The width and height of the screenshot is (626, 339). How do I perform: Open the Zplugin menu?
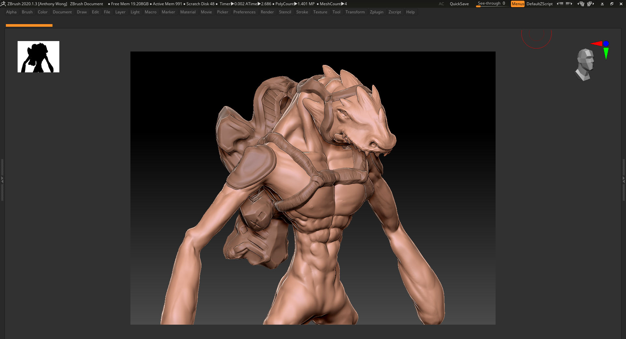coord(376,12)
